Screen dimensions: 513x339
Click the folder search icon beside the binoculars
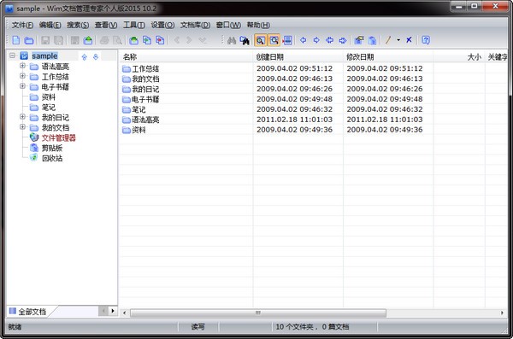(x=245, y=40)
